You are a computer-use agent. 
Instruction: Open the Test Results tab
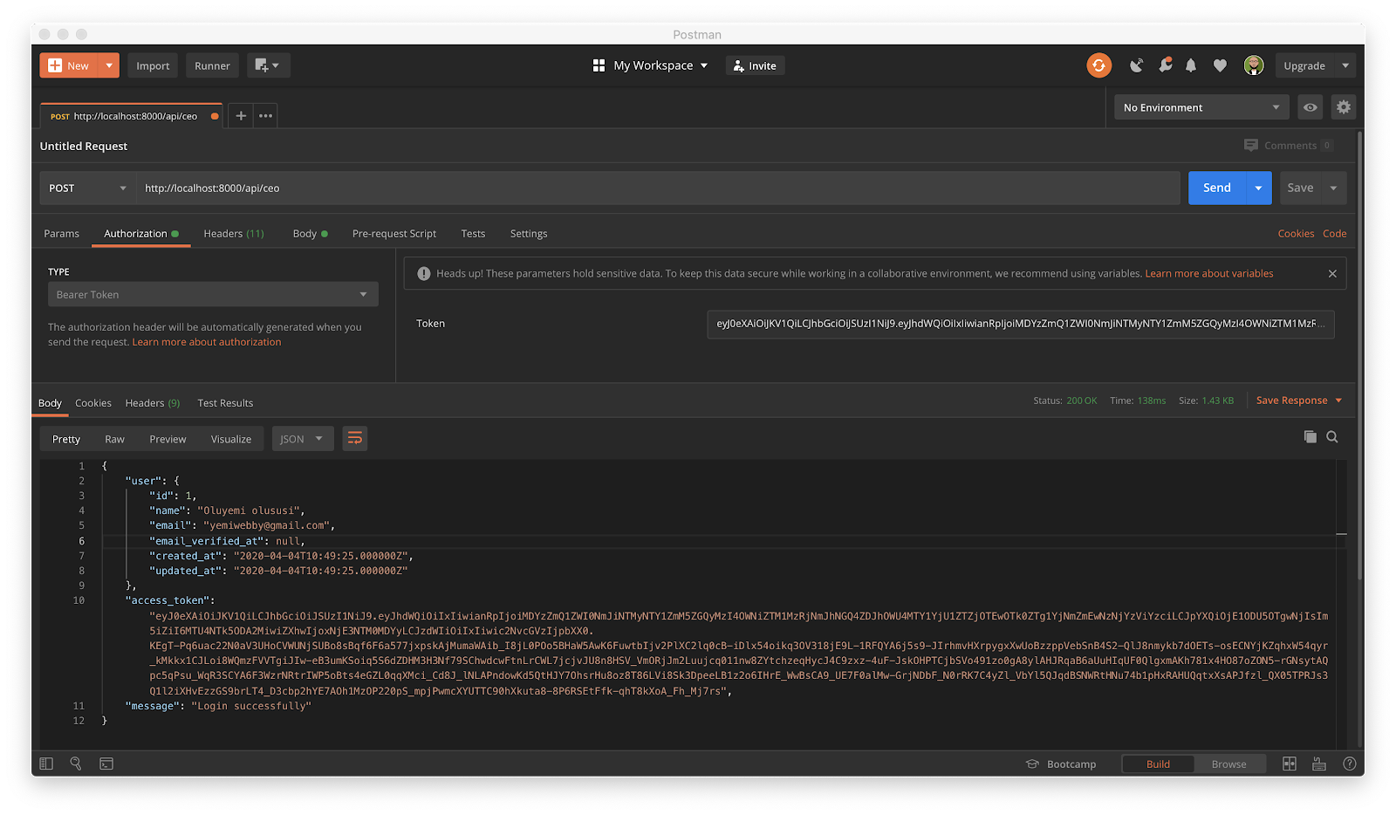pyautogui.click(x=225, y=403)
